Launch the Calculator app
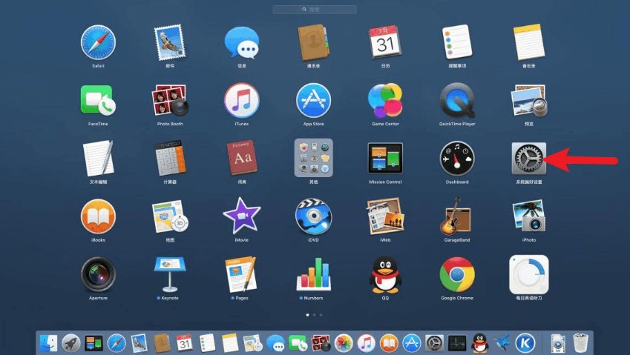This screenshot has height=355, width=630. tap(170, 158)
